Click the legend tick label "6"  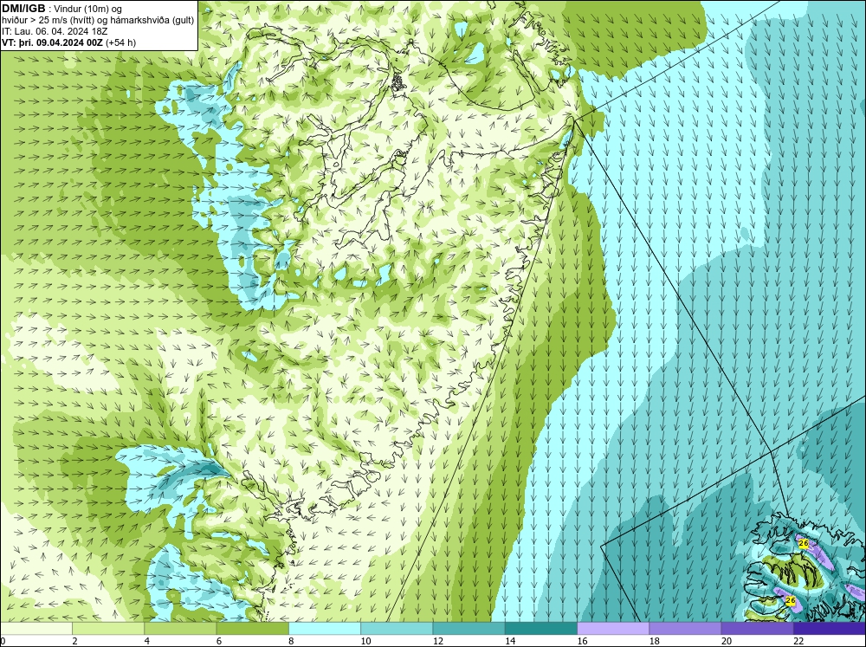(219, 641)
